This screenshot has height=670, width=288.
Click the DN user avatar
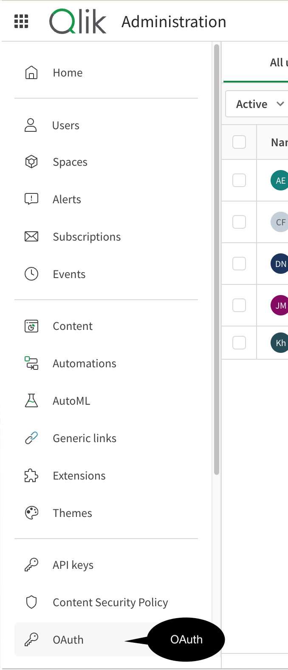280,264
